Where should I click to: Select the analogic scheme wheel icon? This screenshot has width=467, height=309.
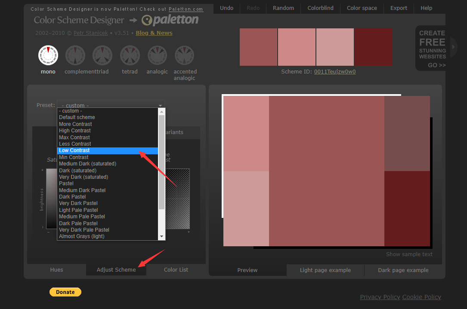157,55
